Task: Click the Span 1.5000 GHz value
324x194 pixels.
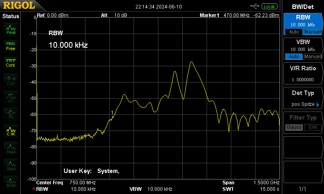Action: tap(266, 183)
